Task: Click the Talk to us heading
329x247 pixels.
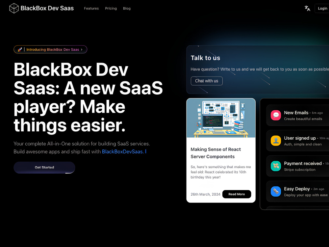Action: [205, 58]
